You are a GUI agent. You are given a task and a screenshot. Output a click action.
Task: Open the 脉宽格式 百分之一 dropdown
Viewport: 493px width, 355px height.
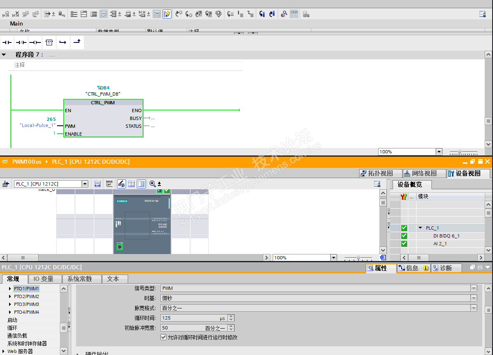pos(474,308)
